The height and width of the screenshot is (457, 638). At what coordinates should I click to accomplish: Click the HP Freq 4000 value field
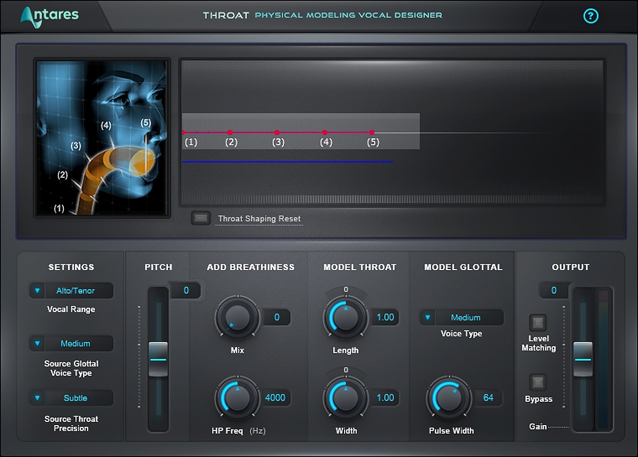point(275,398)
